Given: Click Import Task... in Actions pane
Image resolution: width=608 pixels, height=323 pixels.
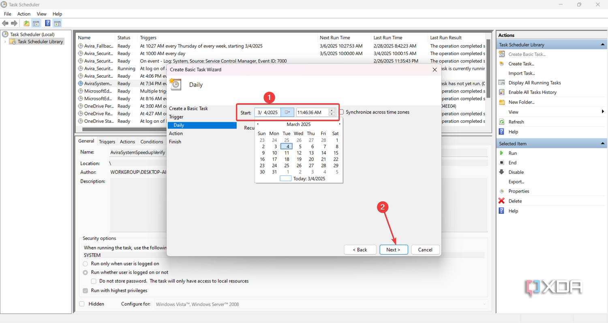Looking at the screenshot, I should click(522, 73).
